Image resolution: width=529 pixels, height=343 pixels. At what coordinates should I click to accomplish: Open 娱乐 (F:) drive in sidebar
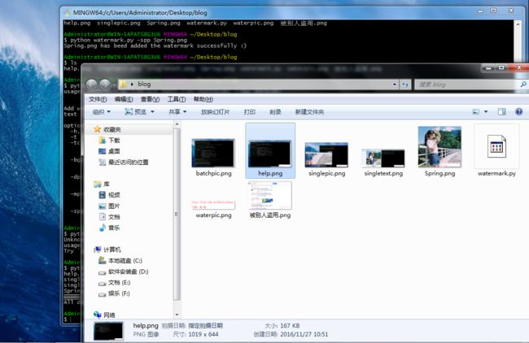coord(119,293)
